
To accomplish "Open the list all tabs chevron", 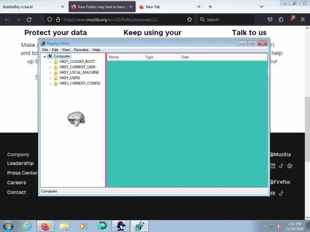I will (x=261, y=7).
